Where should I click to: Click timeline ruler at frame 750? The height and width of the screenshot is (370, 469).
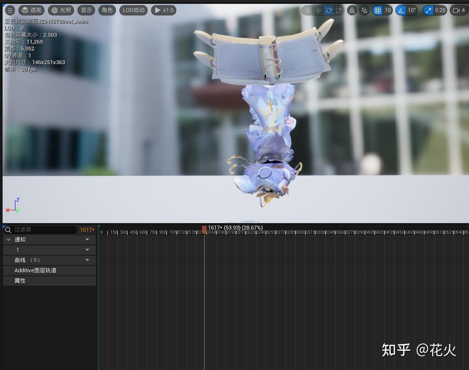click(x=153, y=232)
